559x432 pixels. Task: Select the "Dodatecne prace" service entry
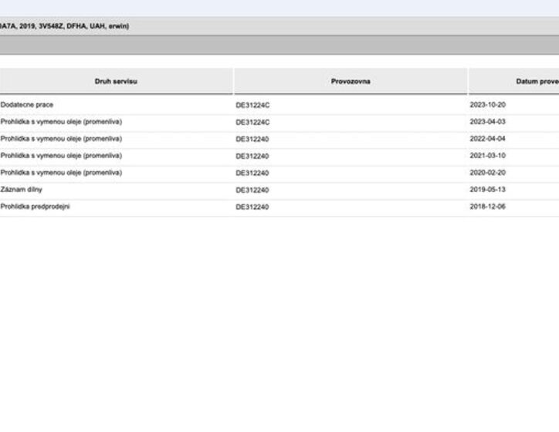pyautogui.click(x=28, y=105)
